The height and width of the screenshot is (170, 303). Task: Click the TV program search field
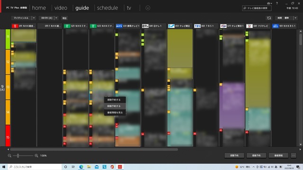257,8
